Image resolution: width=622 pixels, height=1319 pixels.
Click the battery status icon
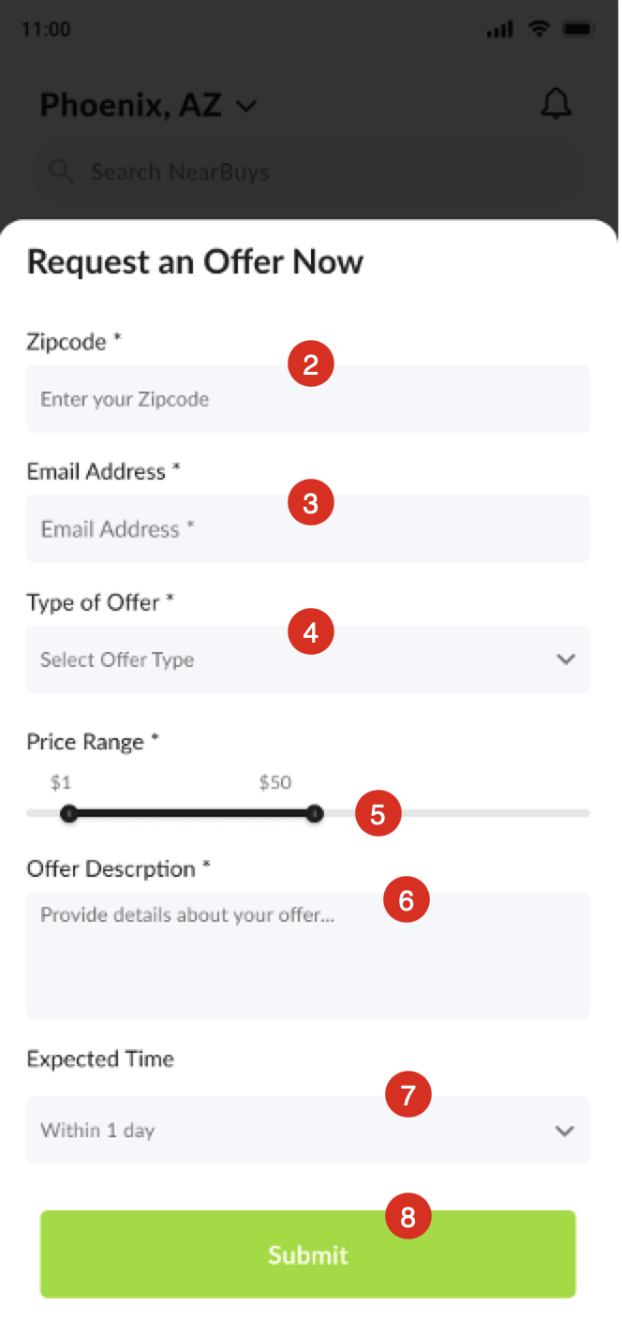pyautogui.click(x=579, y=29)
